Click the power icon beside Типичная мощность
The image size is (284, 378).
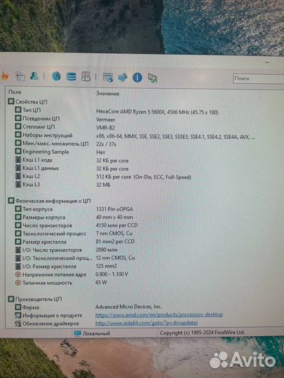(x=18, y=283)
